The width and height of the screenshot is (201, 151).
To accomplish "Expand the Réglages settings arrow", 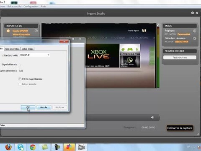I will point(195,31).
